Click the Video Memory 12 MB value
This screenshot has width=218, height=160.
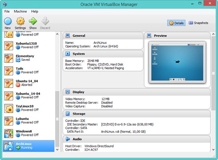click(105, 99)
